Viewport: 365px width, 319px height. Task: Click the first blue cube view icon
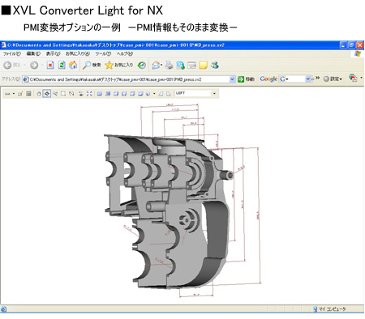click(x=99, y=94)
